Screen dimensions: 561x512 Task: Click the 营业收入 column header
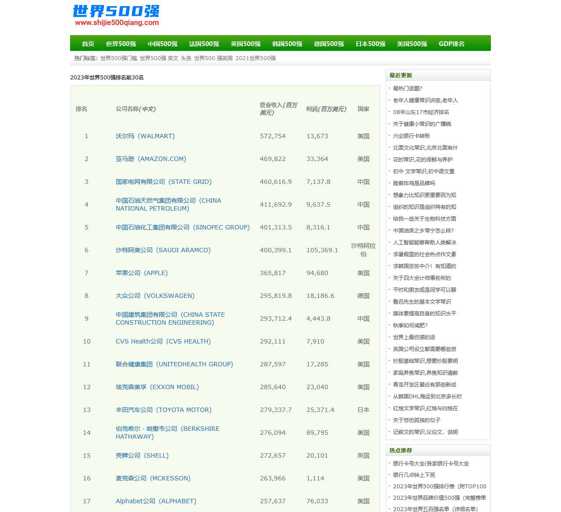pyautogui.click(x=278, y=109)
